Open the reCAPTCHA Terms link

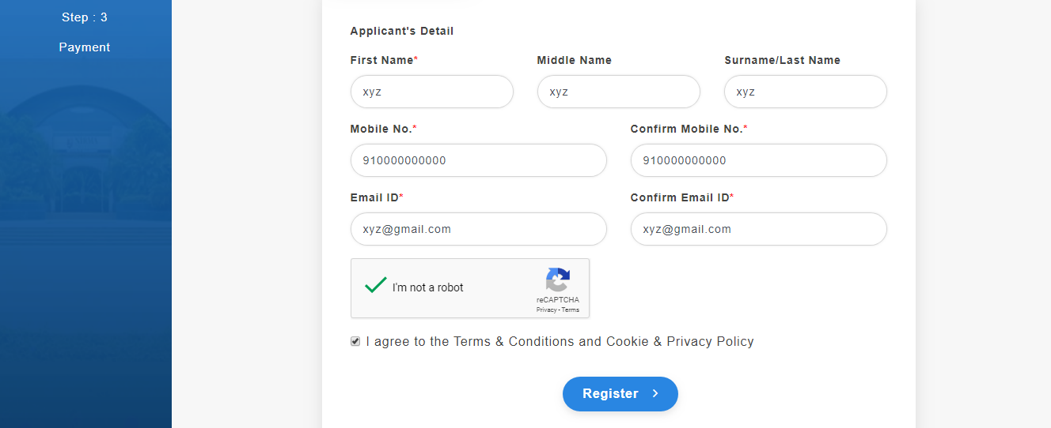pyautogui.click(x=571, y=310)
